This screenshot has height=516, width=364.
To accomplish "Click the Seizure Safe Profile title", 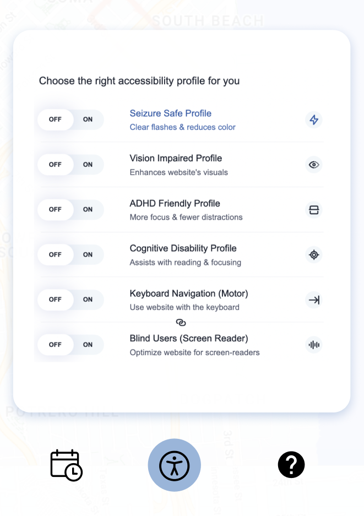I will [171, 113].
